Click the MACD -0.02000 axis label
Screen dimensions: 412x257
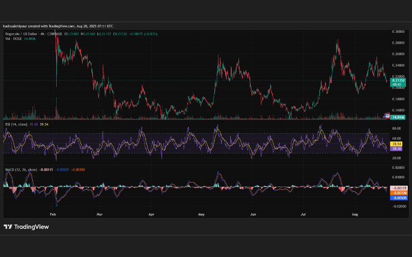(399, 207)
